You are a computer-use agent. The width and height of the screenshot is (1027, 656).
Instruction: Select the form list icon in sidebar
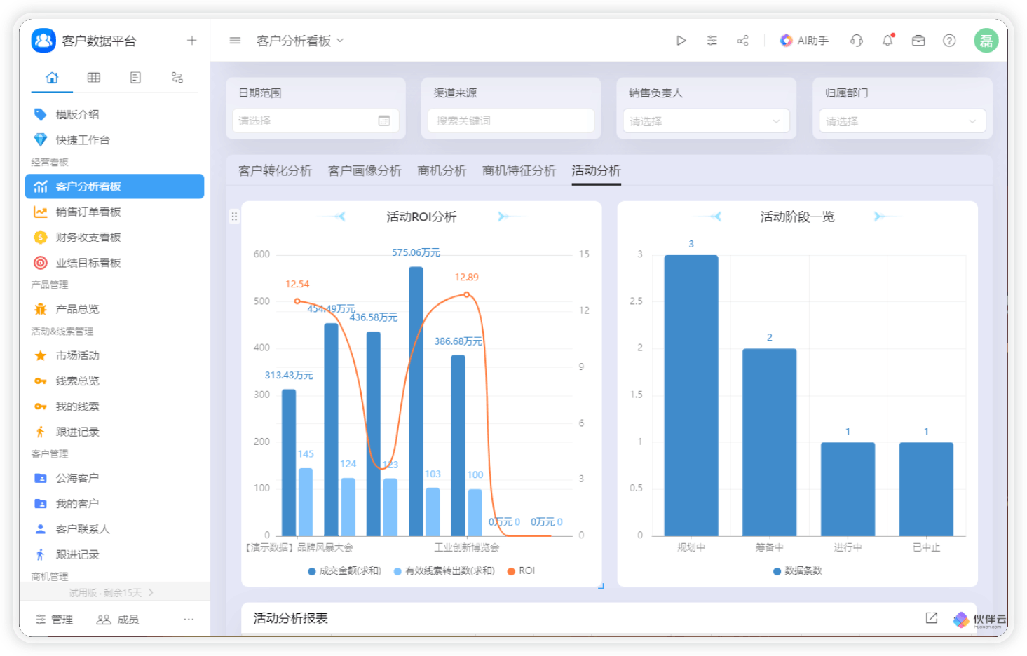(135, 78)
